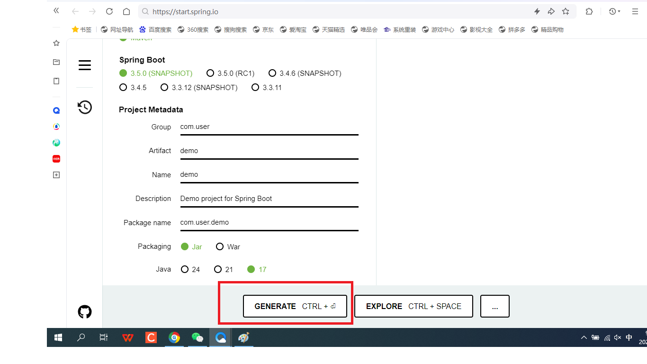647x364 pixels.
Task: Open the red app icon in sidebar
Action: click(56, 159)
